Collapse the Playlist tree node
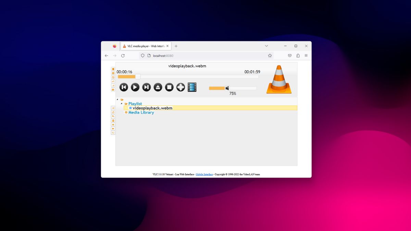411x231 pixels. pos(121,104)
